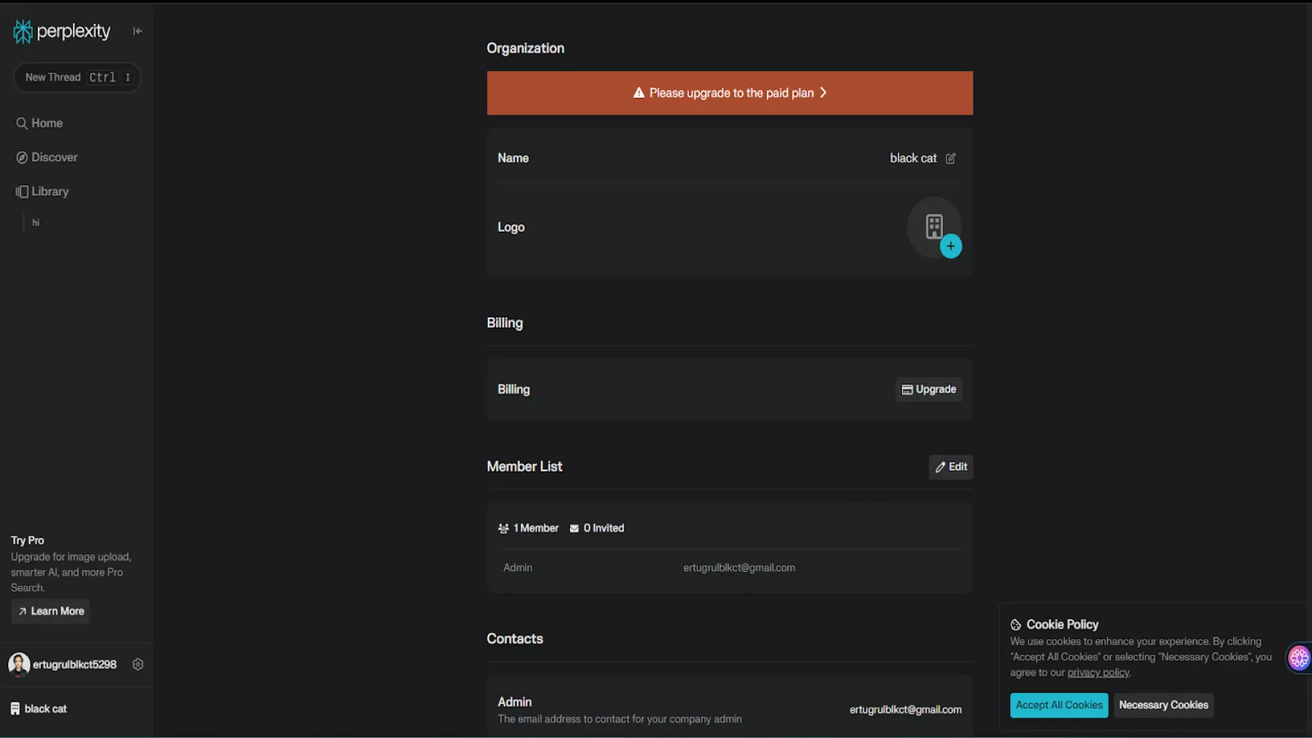Click the organization logo placeholder
The width and height of the screenshot is (1312, 738).
pyautogui.click(x=933, y=226)
